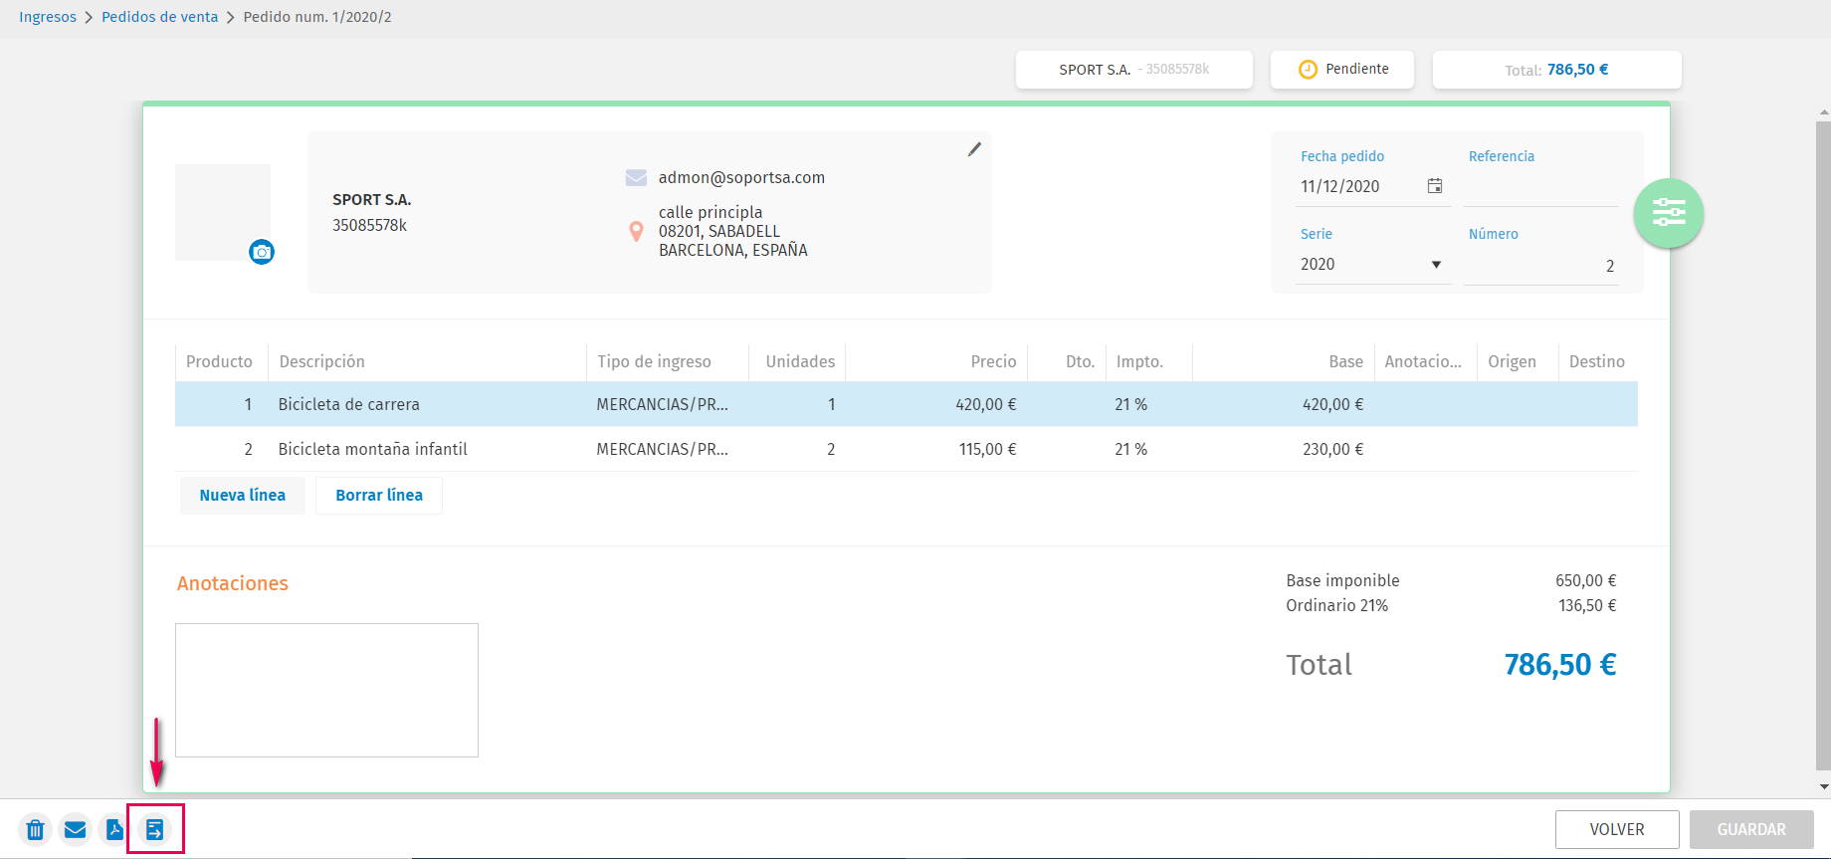Click the Base column header
1831x859 pixels.
click(1284, 361)
